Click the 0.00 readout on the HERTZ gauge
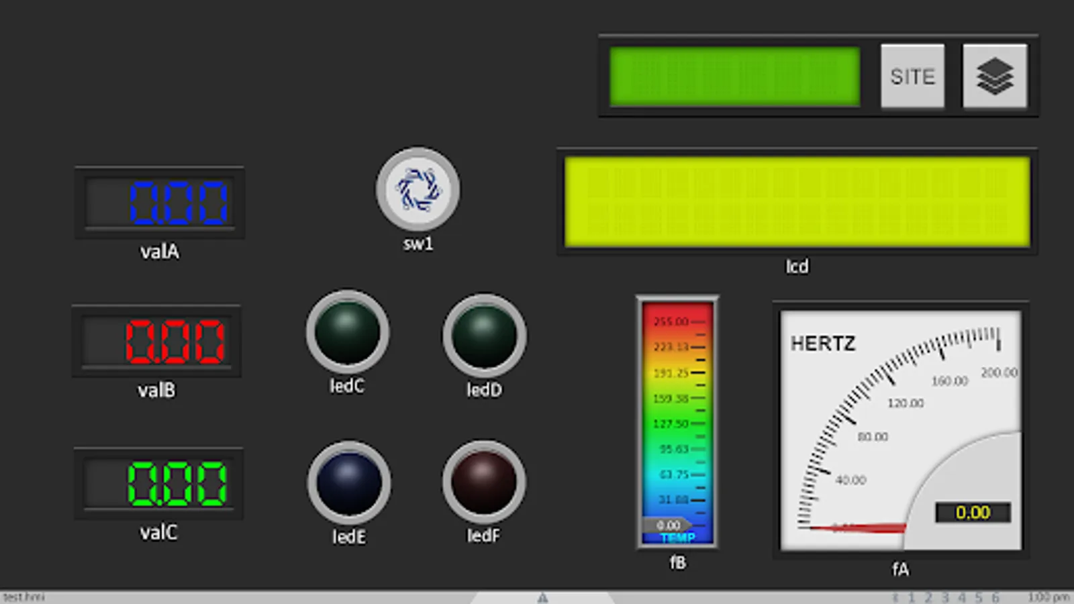This screenshot has height=604, width=1074. click(973, 513)
